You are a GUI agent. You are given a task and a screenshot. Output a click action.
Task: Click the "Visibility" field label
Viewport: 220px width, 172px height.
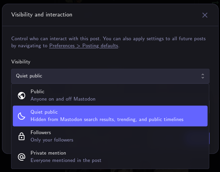point(21,62)
